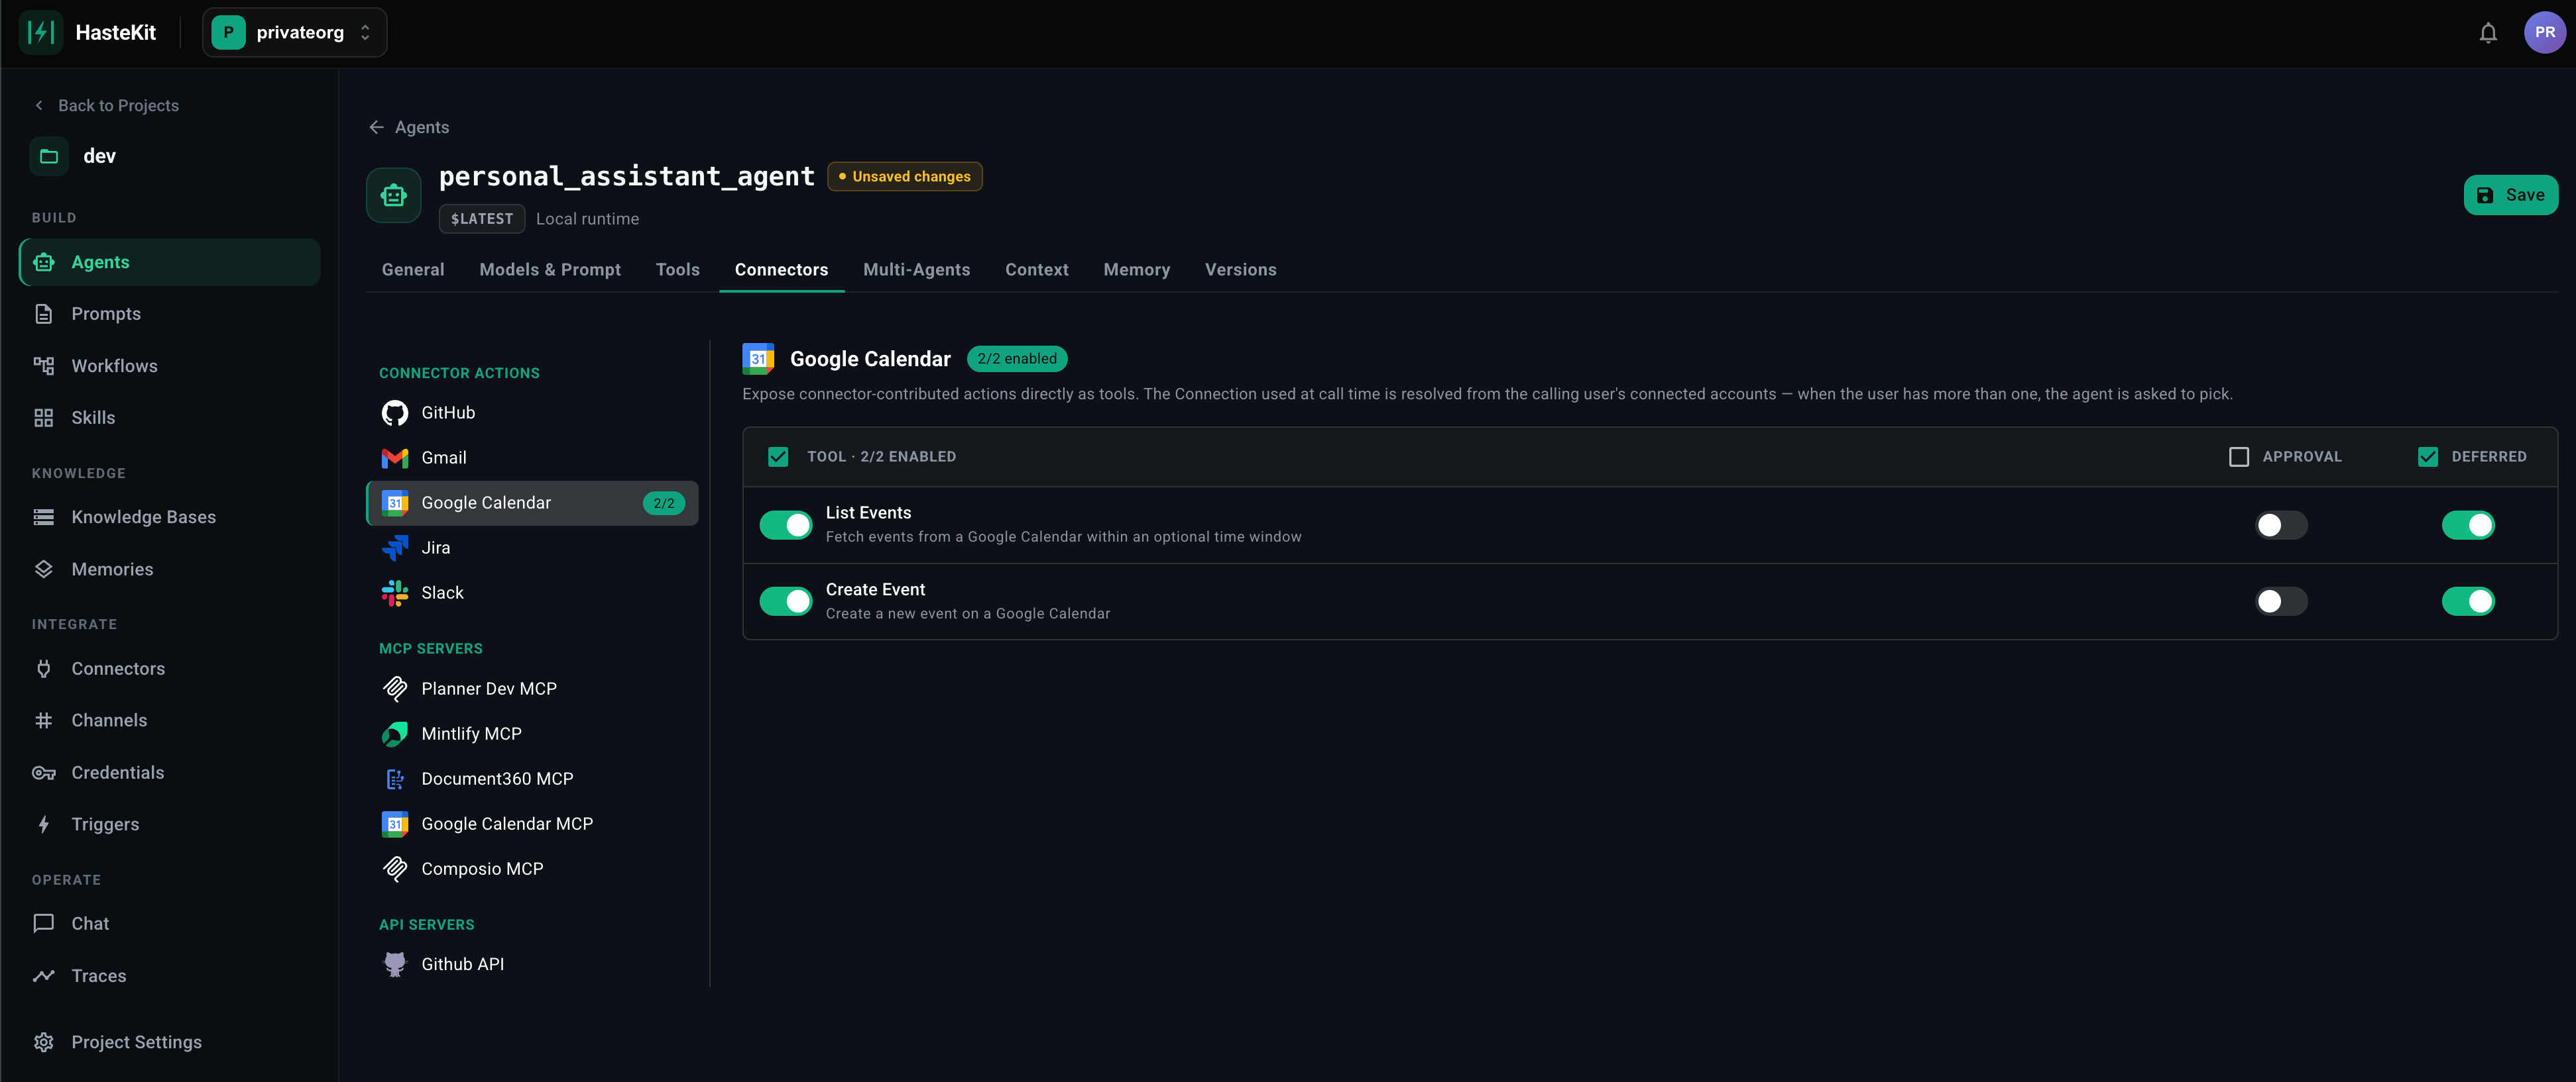
Task: Click the dev project folder icon
Action: (49, 156)
